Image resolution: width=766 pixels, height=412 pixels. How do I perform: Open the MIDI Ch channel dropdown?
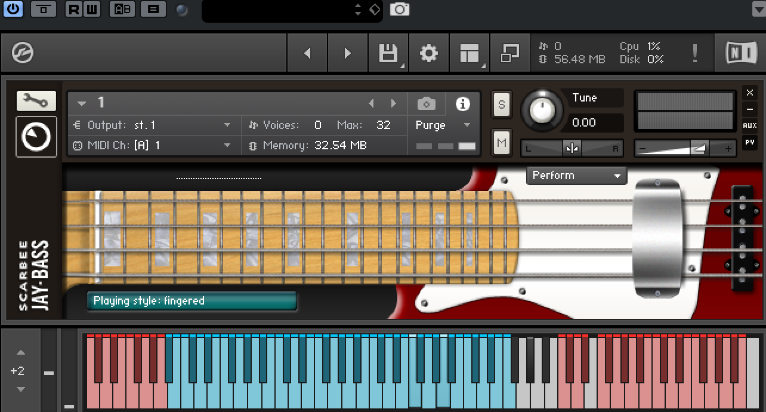pos(227,146)
